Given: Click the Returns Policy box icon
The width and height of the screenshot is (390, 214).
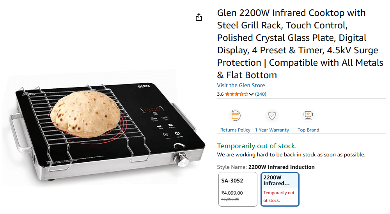Looking at the screenshot, I should click(235, 116).
